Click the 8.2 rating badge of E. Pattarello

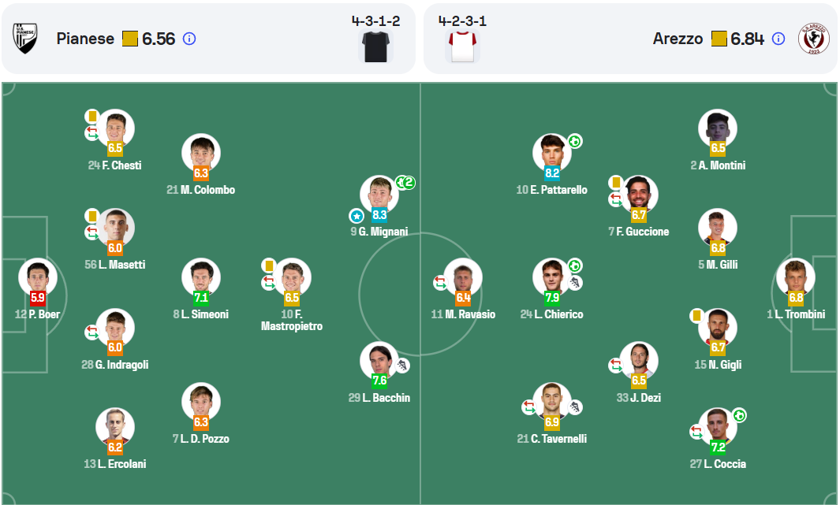[x=552, y=173]
